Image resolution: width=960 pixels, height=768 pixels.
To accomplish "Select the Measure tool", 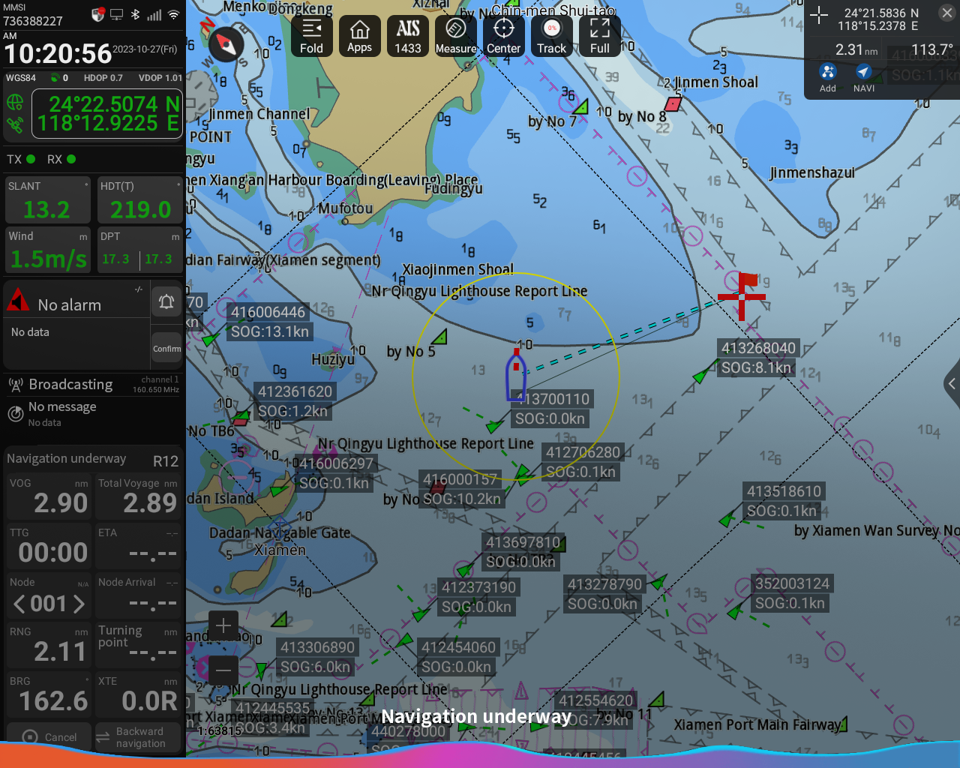I will coord(455,36).
